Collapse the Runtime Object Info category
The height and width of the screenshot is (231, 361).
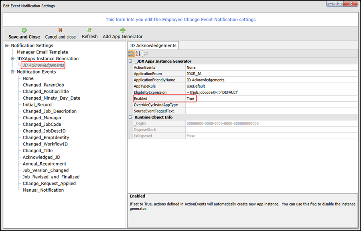click(131, 117)
